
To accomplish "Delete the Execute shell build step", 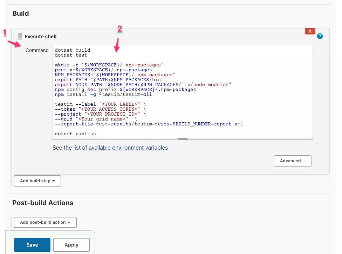I will tap(310, 31).
